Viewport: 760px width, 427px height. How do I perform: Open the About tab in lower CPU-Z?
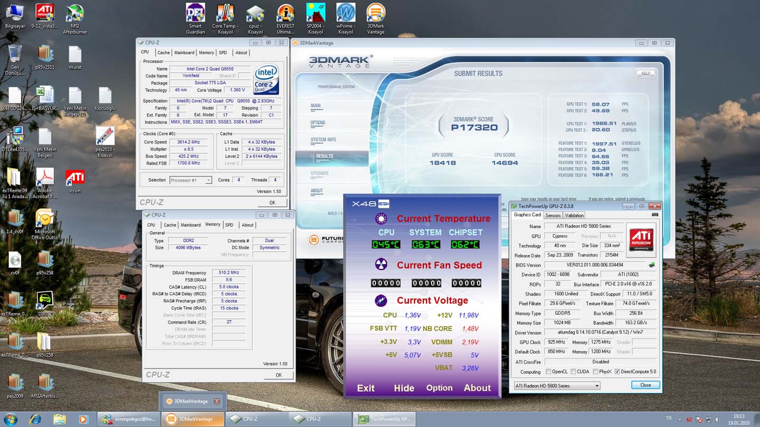coord(248,225)
